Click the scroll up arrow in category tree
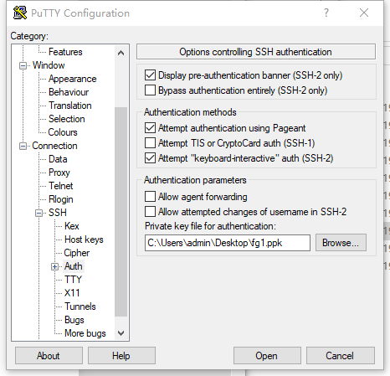 [121, 53]
